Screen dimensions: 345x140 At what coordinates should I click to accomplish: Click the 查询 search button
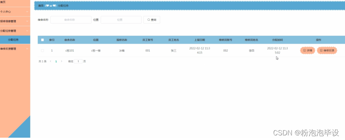[x=152, y=20]
